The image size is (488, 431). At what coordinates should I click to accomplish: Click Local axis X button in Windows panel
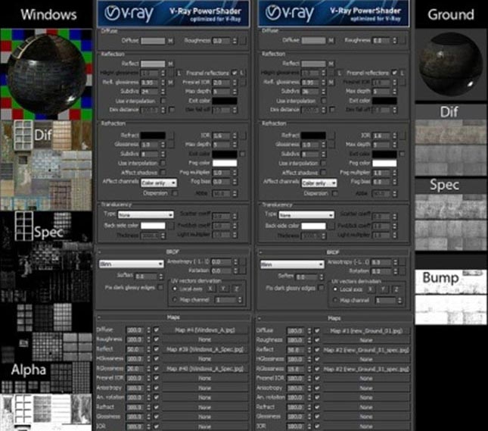[210, 289]
